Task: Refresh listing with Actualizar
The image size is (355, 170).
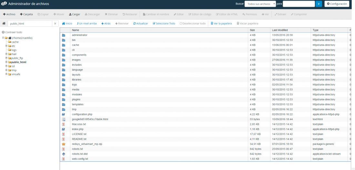Action: point(141,24)
